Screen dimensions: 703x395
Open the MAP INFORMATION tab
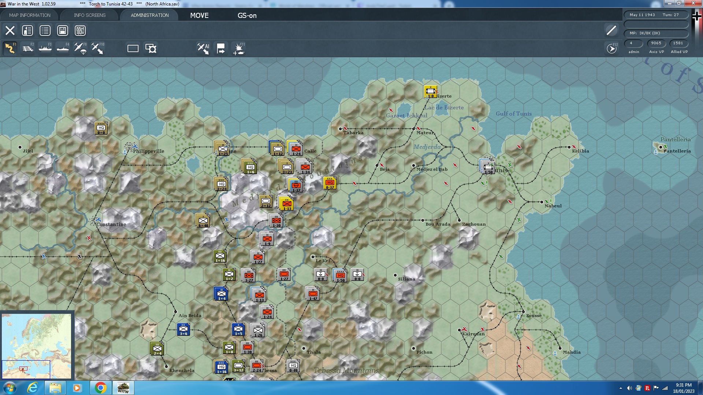tap(30, 15)
